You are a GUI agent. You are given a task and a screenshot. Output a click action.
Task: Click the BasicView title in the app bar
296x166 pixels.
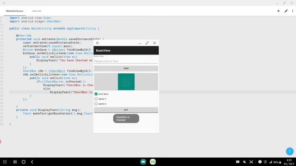(x=103, y=50)
